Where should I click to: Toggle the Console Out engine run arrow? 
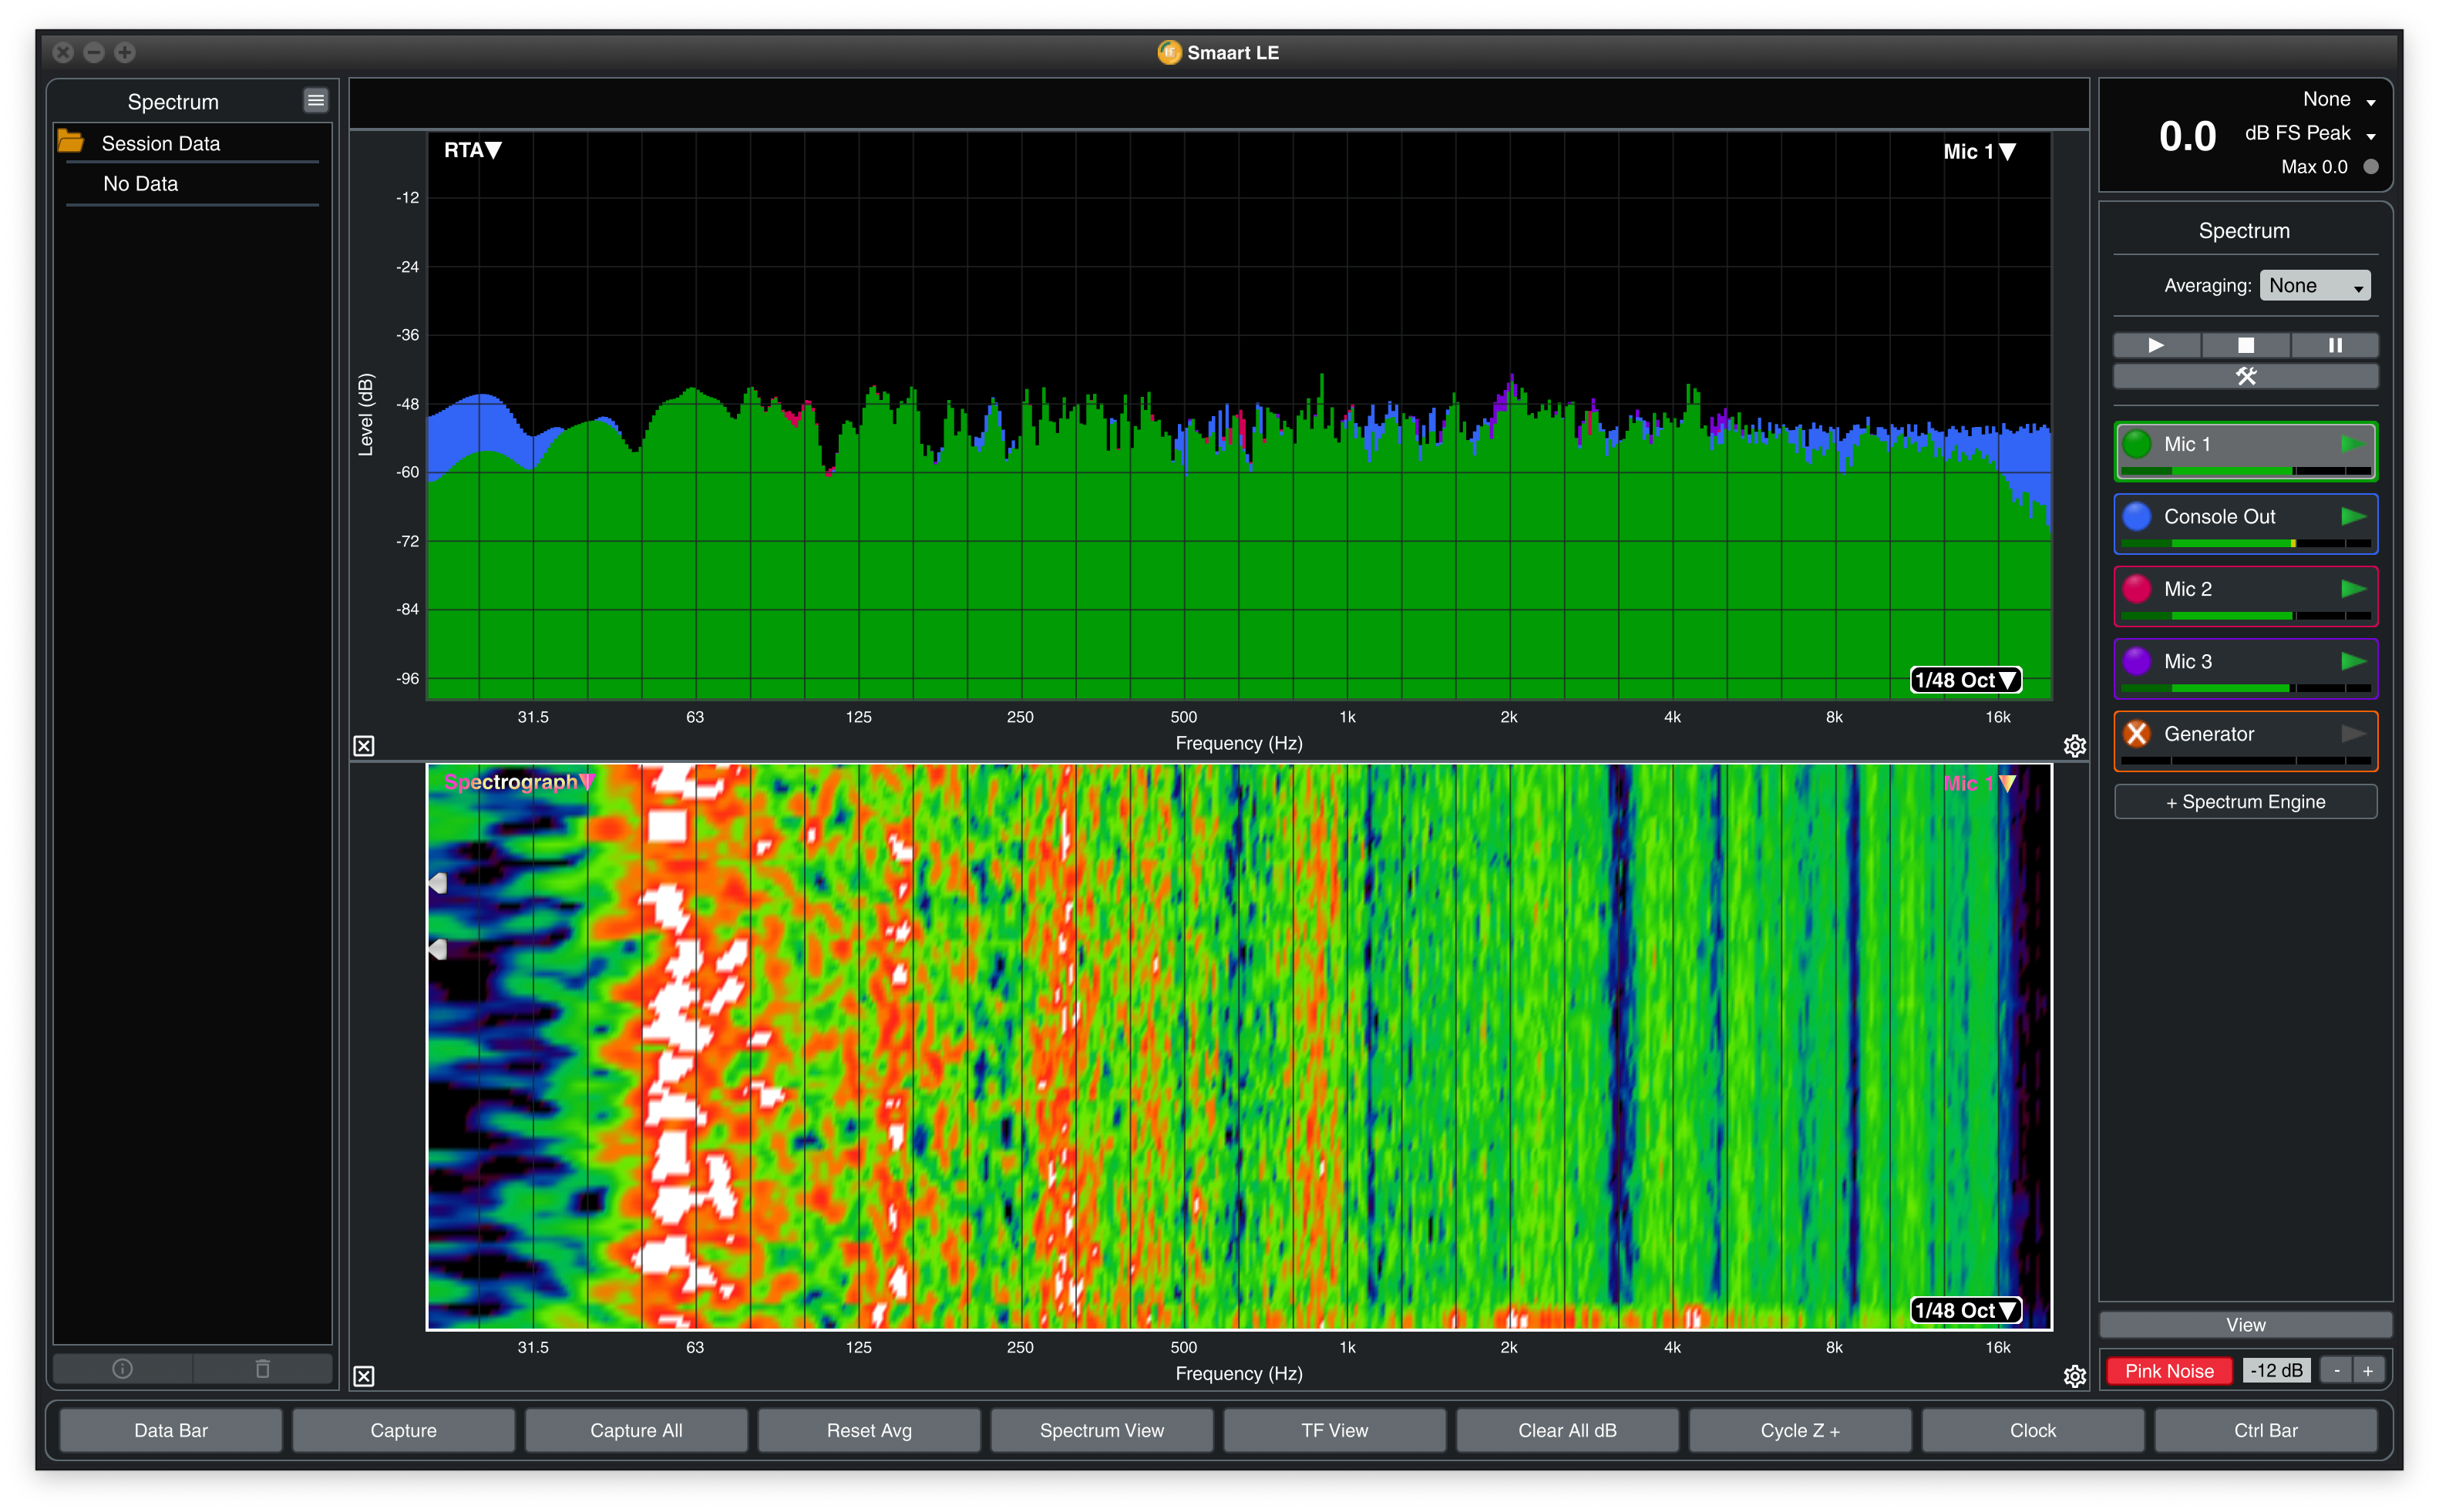pos(2353,516)
